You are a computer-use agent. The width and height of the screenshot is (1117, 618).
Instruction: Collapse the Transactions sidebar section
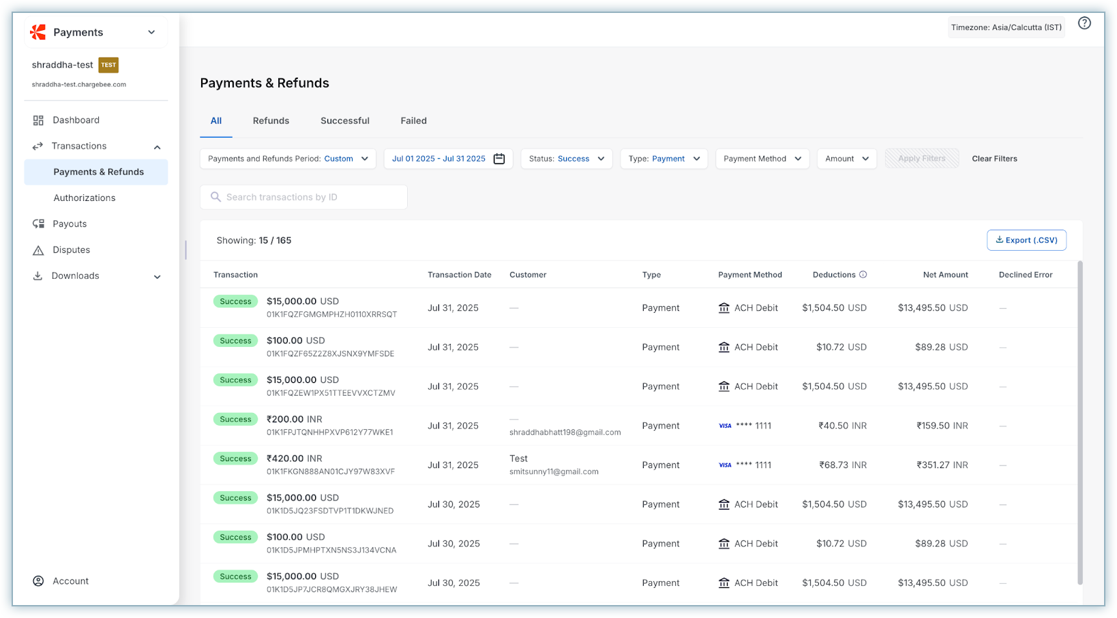pos(158,146)
